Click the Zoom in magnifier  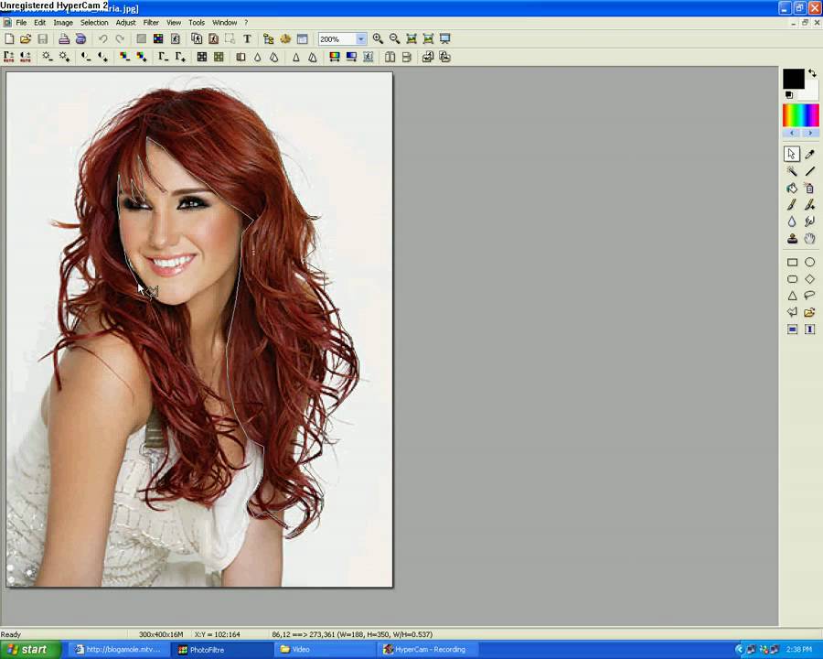[x=378, y=38]
